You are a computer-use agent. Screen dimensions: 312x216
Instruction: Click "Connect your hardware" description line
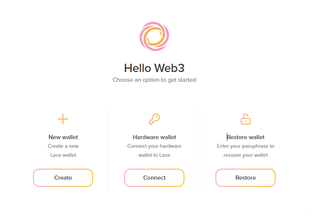click(154, 146)
